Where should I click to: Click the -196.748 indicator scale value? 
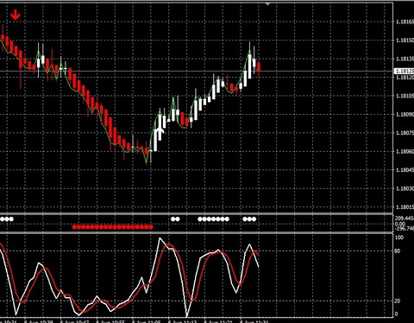pyautogui.click(x=405, y=229)
